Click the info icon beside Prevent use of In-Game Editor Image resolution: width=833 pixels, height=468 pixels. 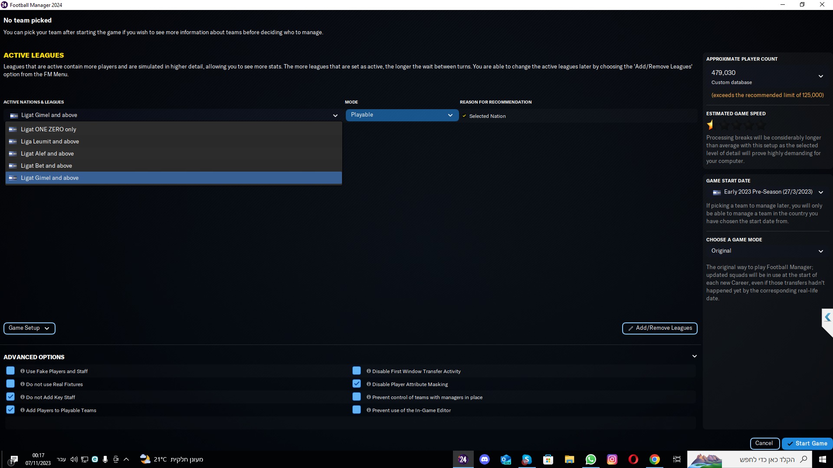click(x=369, y=410)
